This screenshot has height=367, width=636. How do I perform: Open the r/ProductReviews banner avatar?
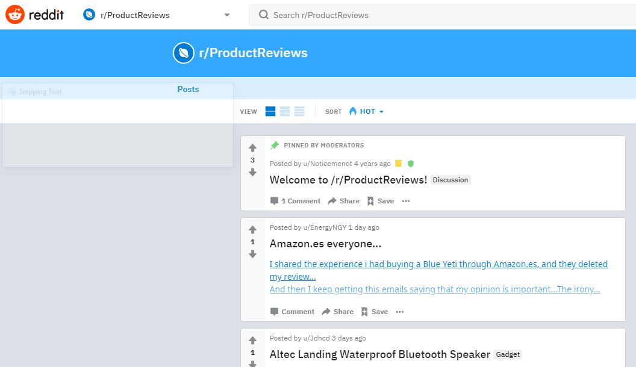click(x=183, y=53)
